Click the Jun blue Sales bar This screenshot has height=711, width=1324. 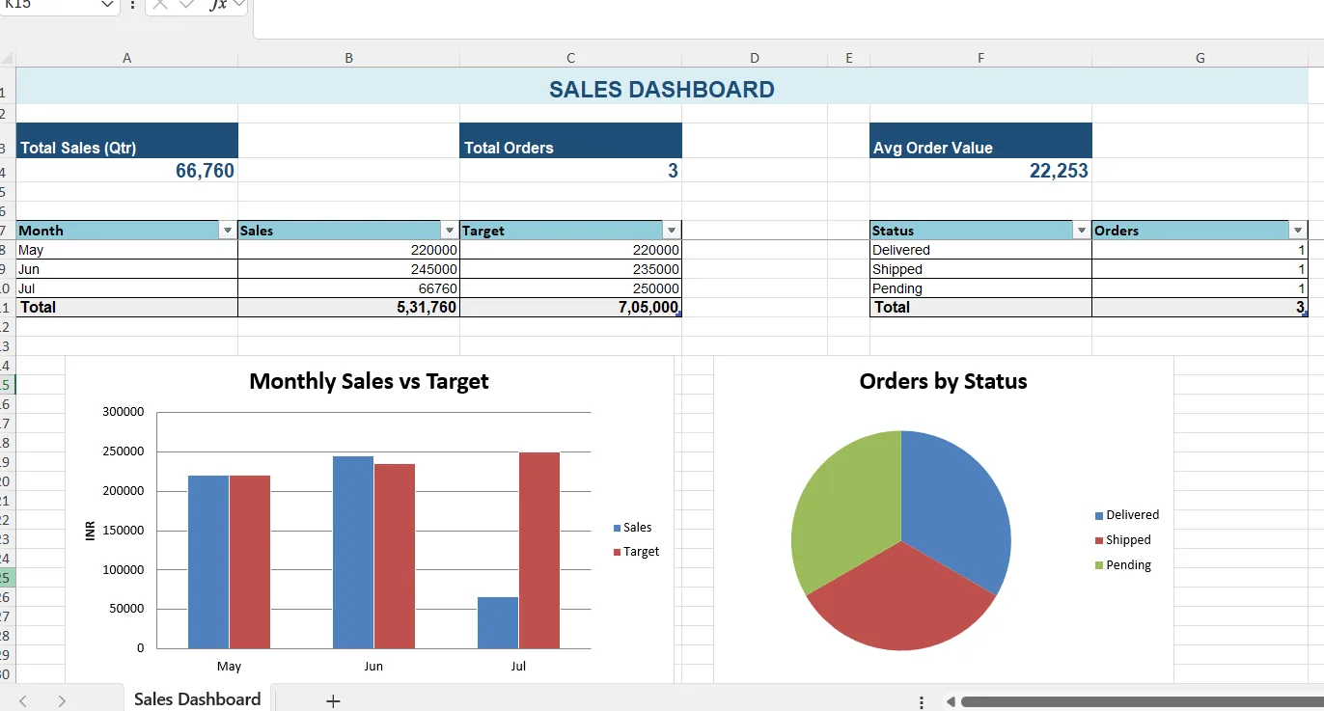tap(353, 552)
